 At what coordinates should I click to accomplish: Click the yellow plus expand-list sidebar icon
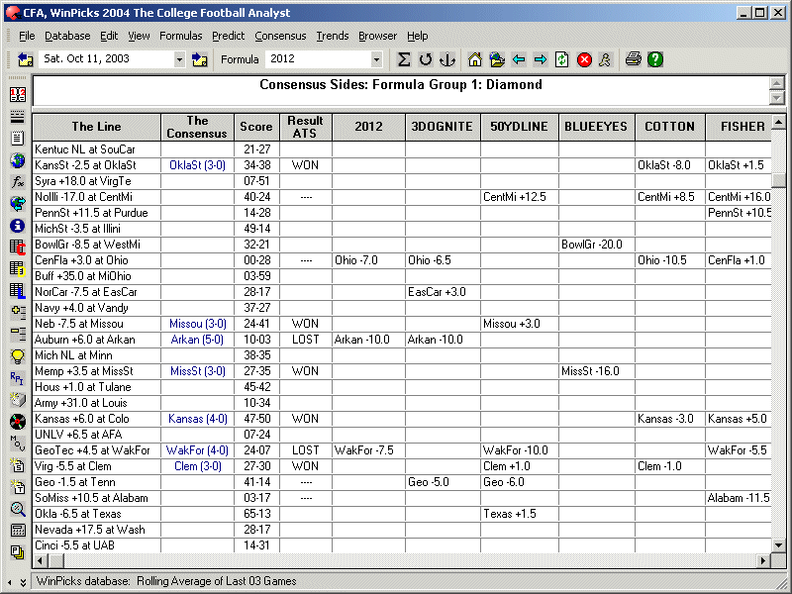click(18, 313)
